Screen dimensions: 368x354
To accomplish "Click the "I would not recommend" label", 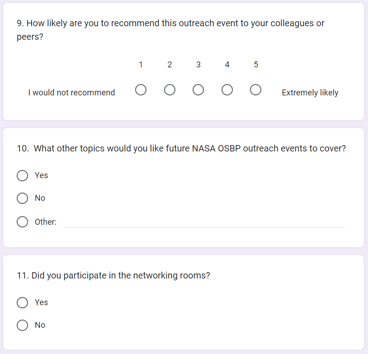I will [x=71, y=93].
